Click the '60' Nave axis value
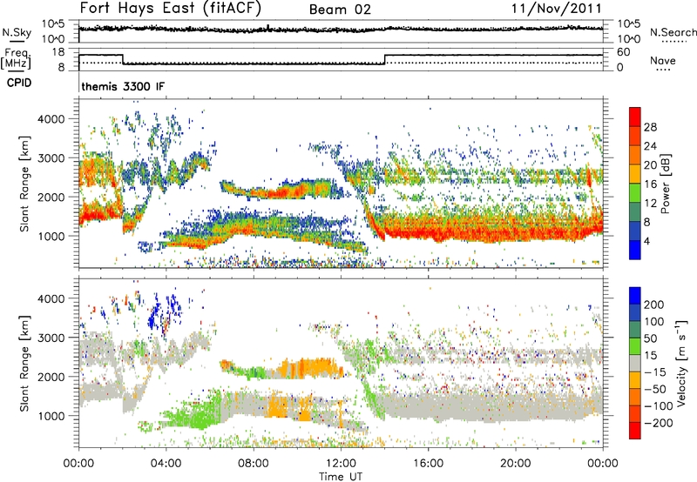Image resolution: width=697 pixels, height=482 pixels. click(x=623, y=52)
